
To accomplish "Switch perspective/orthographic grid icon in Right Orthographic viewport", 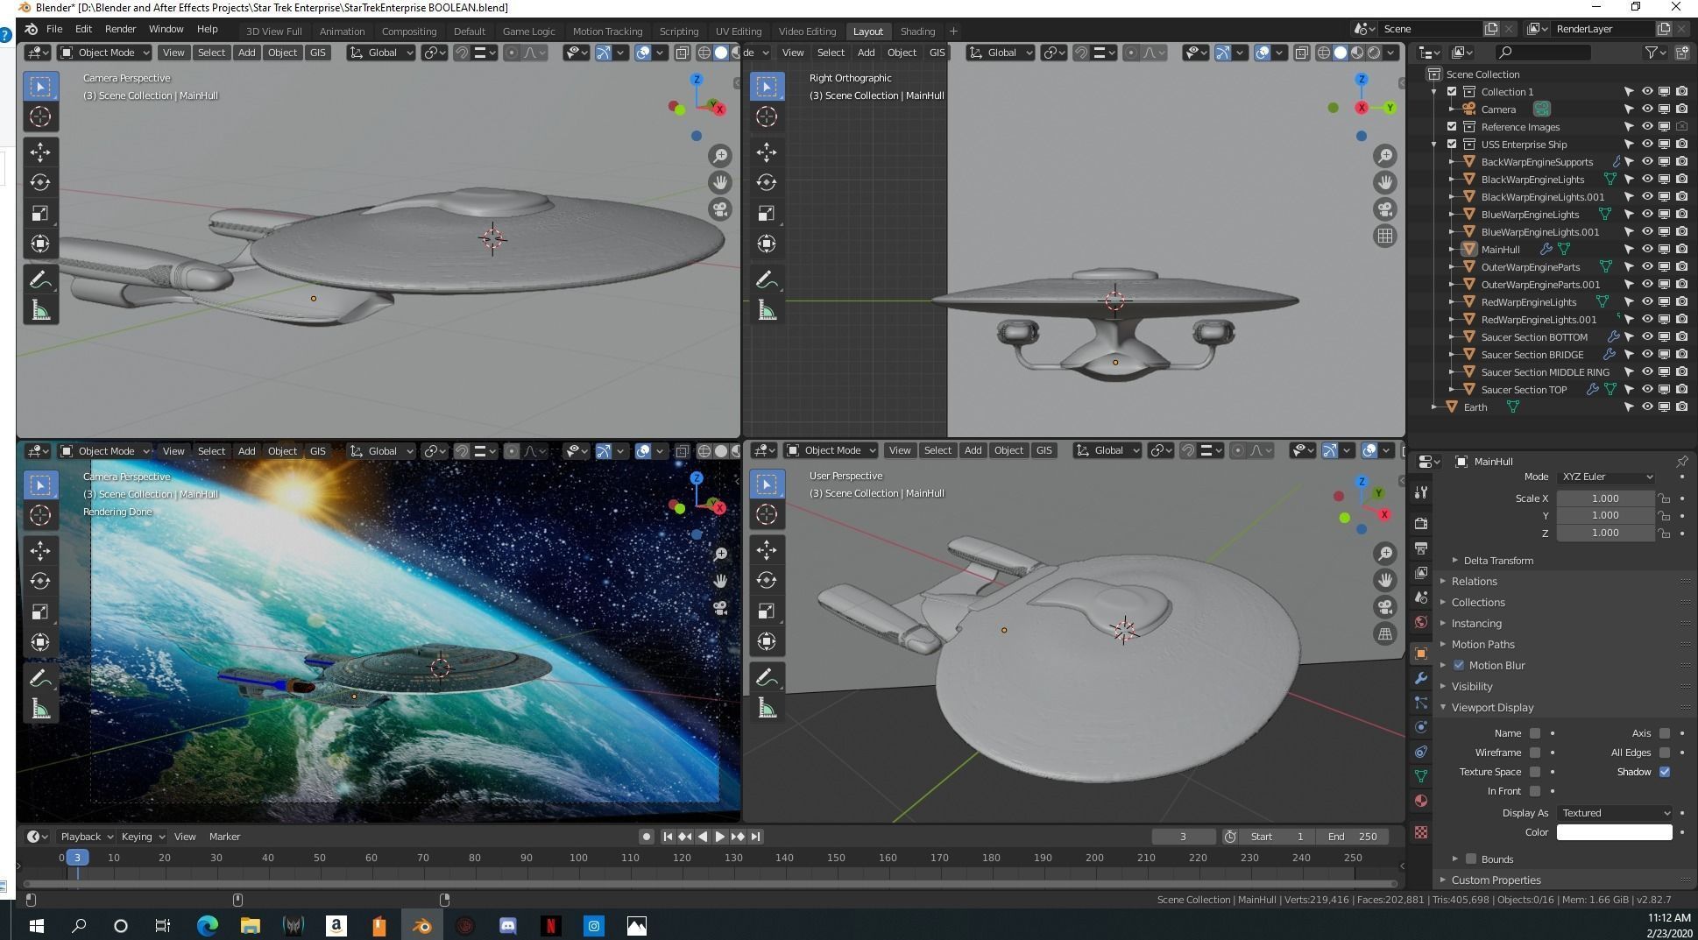I will [1385, 236].
